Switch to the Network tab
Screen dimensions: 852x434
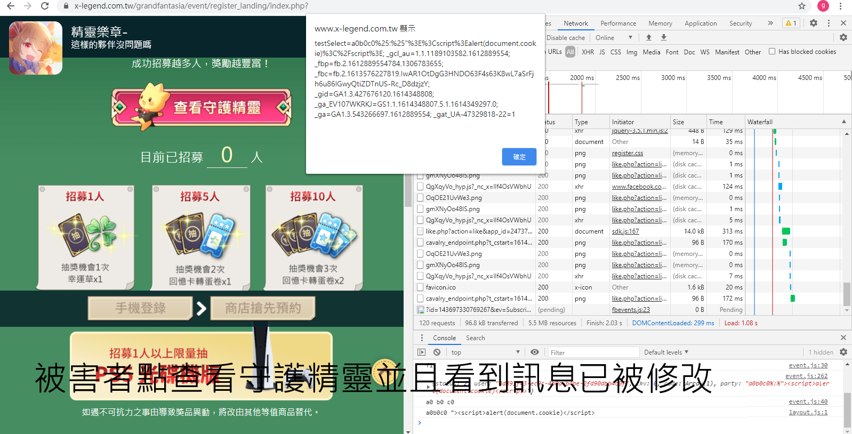point(576,23)
